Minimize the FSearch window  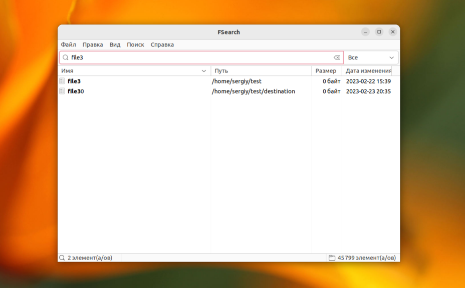click(365, 32)
